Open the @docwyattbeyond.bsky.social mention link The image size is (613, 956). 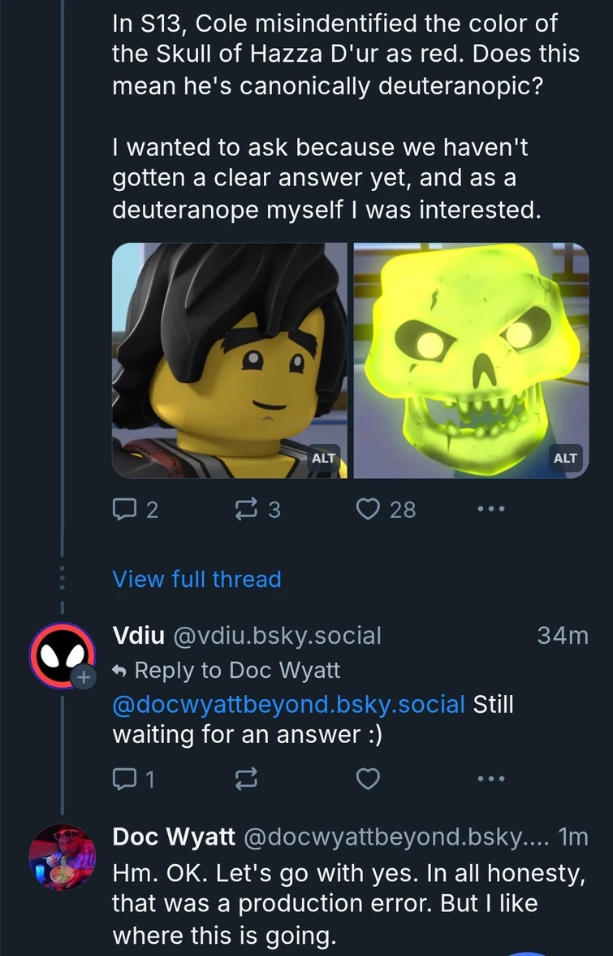[288, 703]
